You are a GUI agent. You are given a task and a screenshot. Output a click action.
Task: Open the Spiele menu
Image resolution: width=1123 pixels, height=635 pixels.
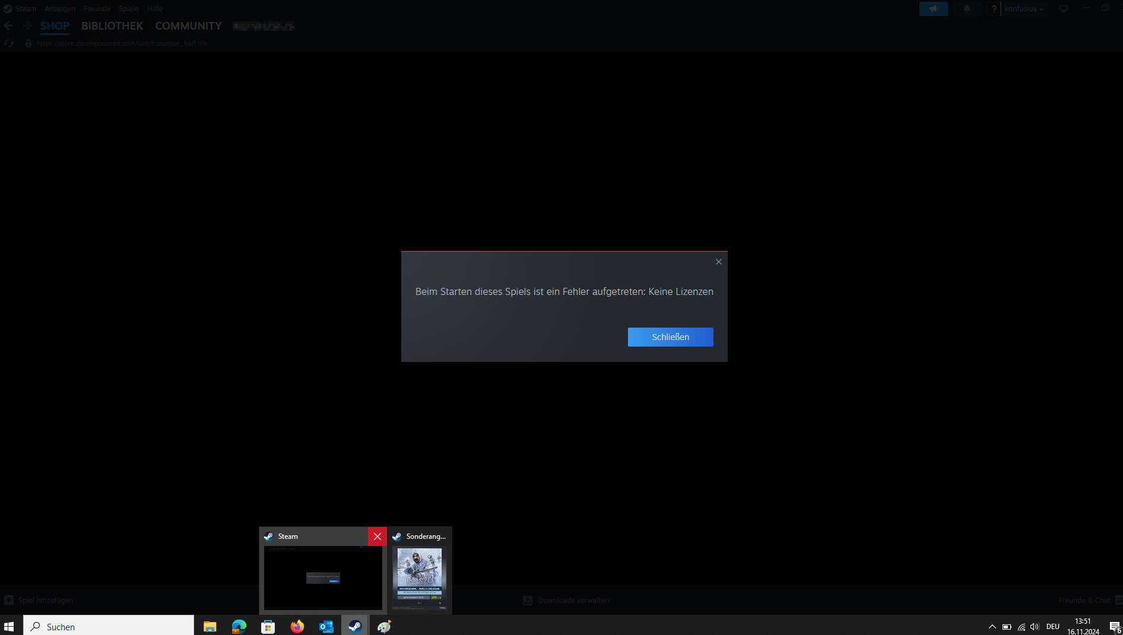(129, 9)
